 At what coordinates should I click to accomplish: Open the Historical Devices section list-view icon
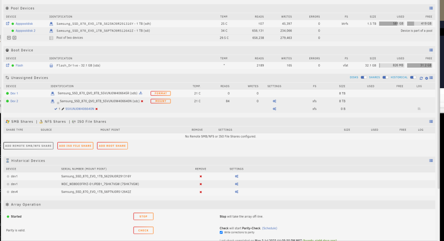click(431, 160)
